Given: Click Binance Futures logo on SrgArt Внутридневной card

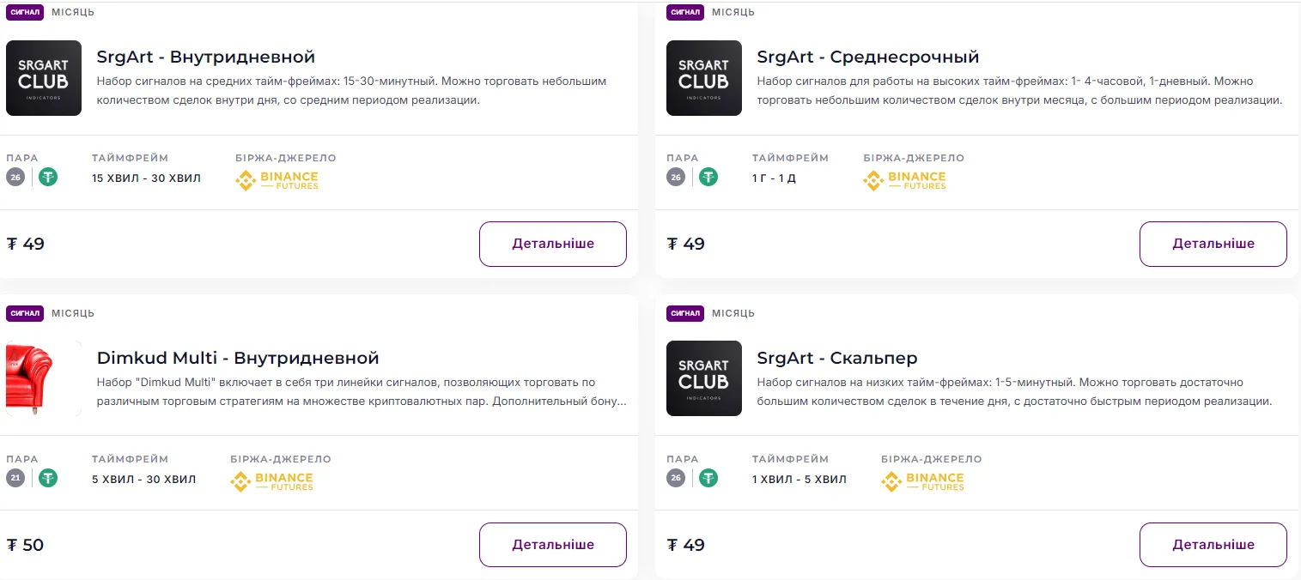Looking at the screenshot, I should [x=277, y=180].
